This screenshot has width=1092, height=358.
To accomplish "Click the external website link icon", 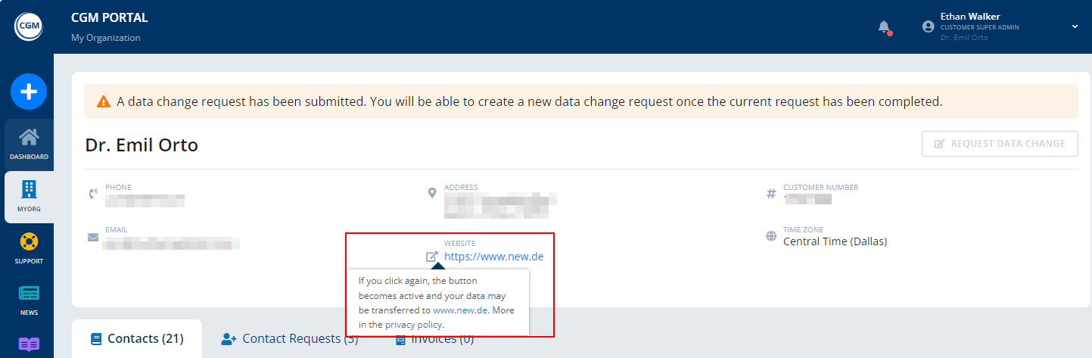I will click(x=432, y=257).
